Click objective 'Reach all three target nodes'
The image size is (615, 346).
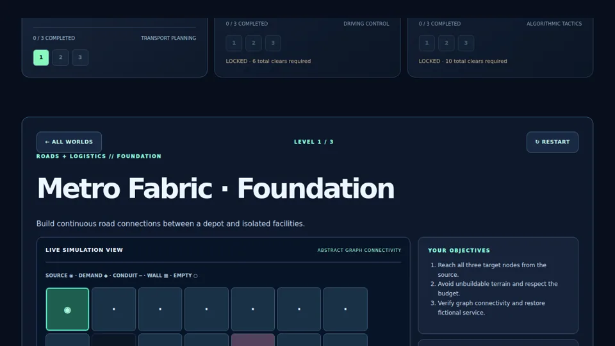pyautogui.click(x=492, y=270)
